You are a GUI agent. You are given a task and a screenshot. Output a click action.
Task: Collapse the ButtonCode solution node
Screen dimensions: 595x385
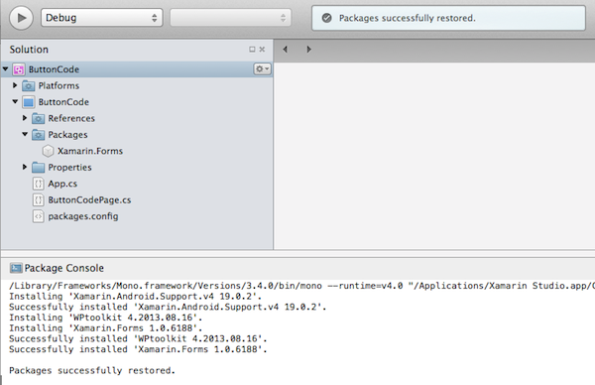click(5, 69)
